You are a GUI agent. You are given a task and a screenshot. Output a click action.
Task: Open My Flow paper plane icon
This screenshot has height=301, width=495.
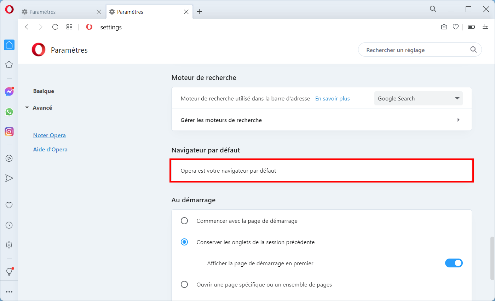[9, 178]
